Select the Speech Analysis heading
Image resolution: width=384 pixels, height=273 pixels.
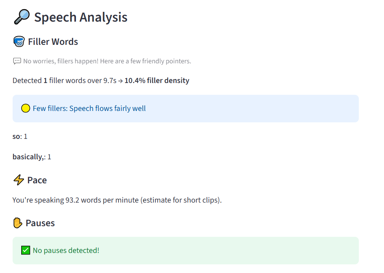pos(81,17)
